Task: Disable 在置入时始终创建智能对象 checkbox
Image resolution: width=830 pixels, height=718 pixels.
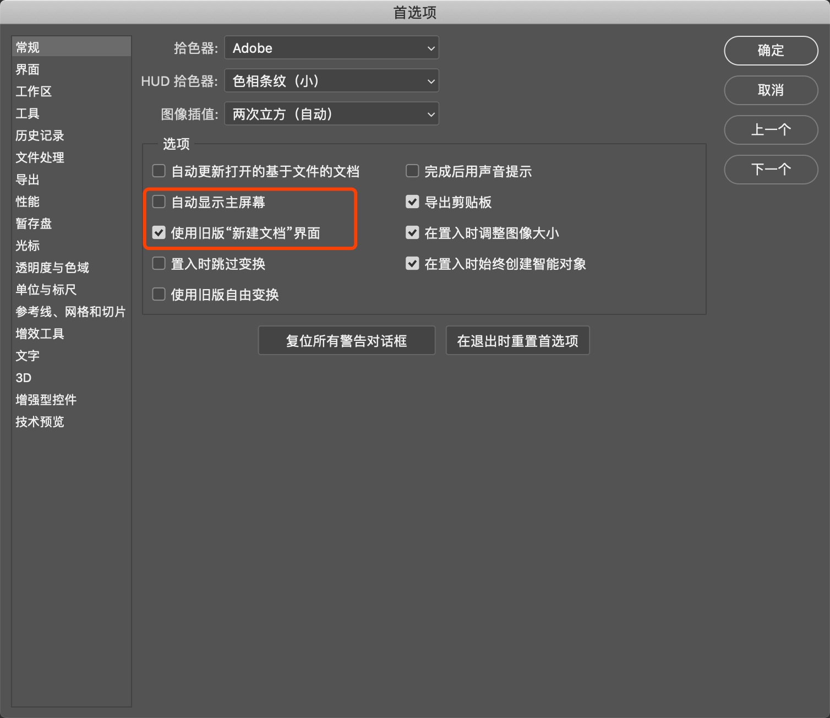Action: pyautogui.click(x=412, y=264)
